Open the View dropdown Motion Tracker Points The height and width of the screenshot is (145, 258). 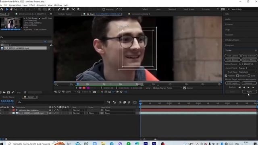167,88
